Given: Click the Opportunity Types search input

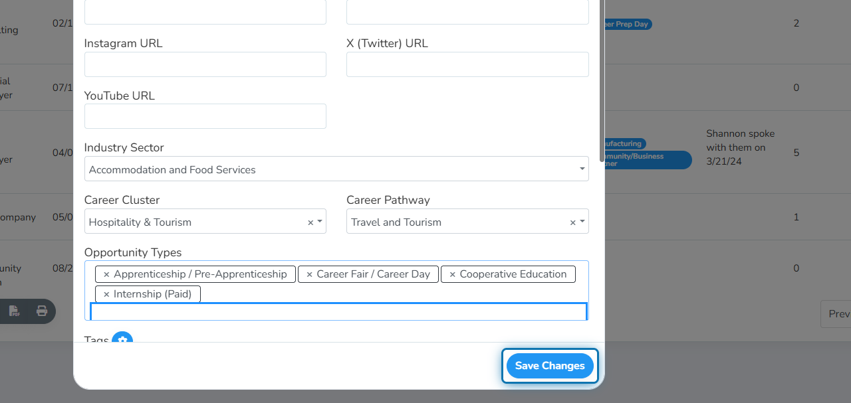Looking at the screenshot, I should (338, 312).
